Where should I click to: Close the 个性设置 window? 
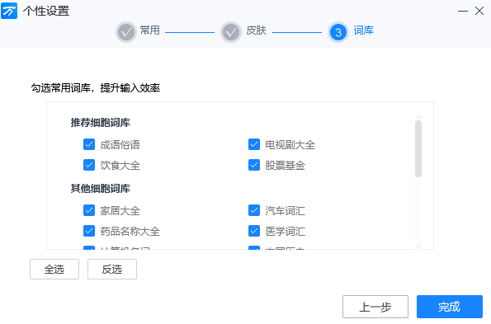click(x=479, y=12)
